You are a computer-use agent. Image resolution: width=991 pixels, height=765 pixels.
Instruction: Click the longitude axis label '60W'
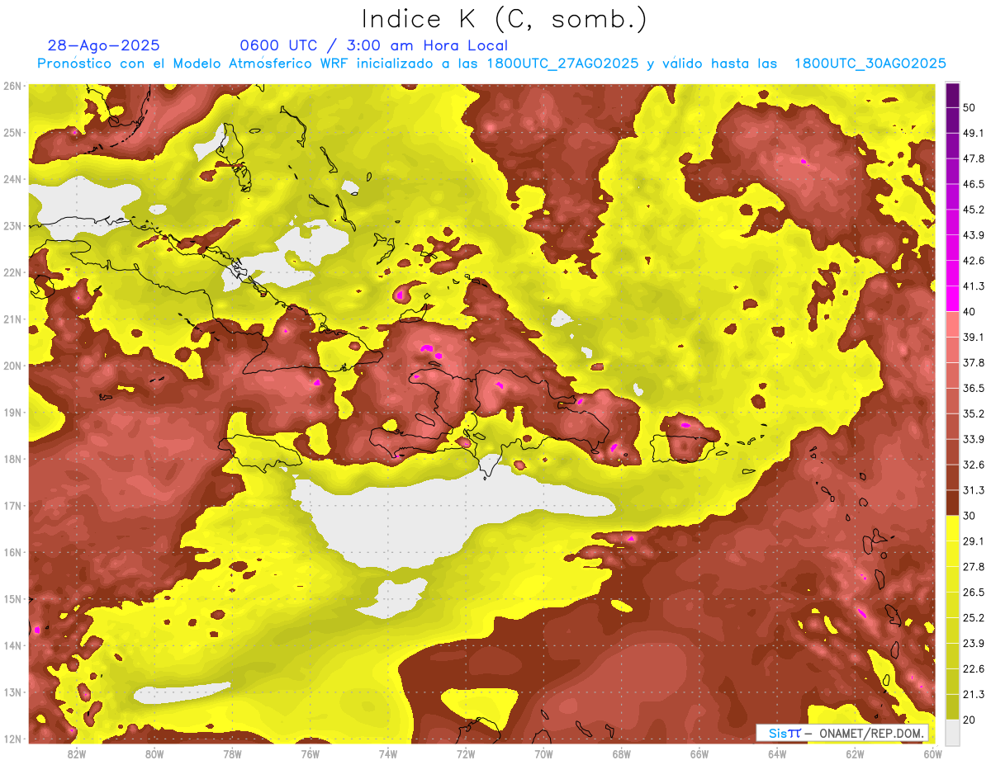(x=932, y=754)
